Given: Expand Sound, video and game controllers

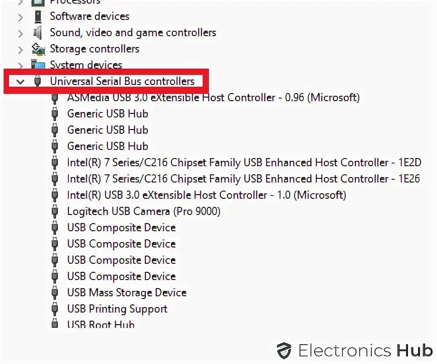Looking at the screenshot, I should point(20,33).
